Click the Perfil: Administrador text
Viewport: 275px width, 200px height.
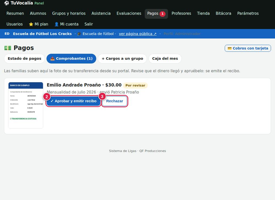(x=182, y=34)
